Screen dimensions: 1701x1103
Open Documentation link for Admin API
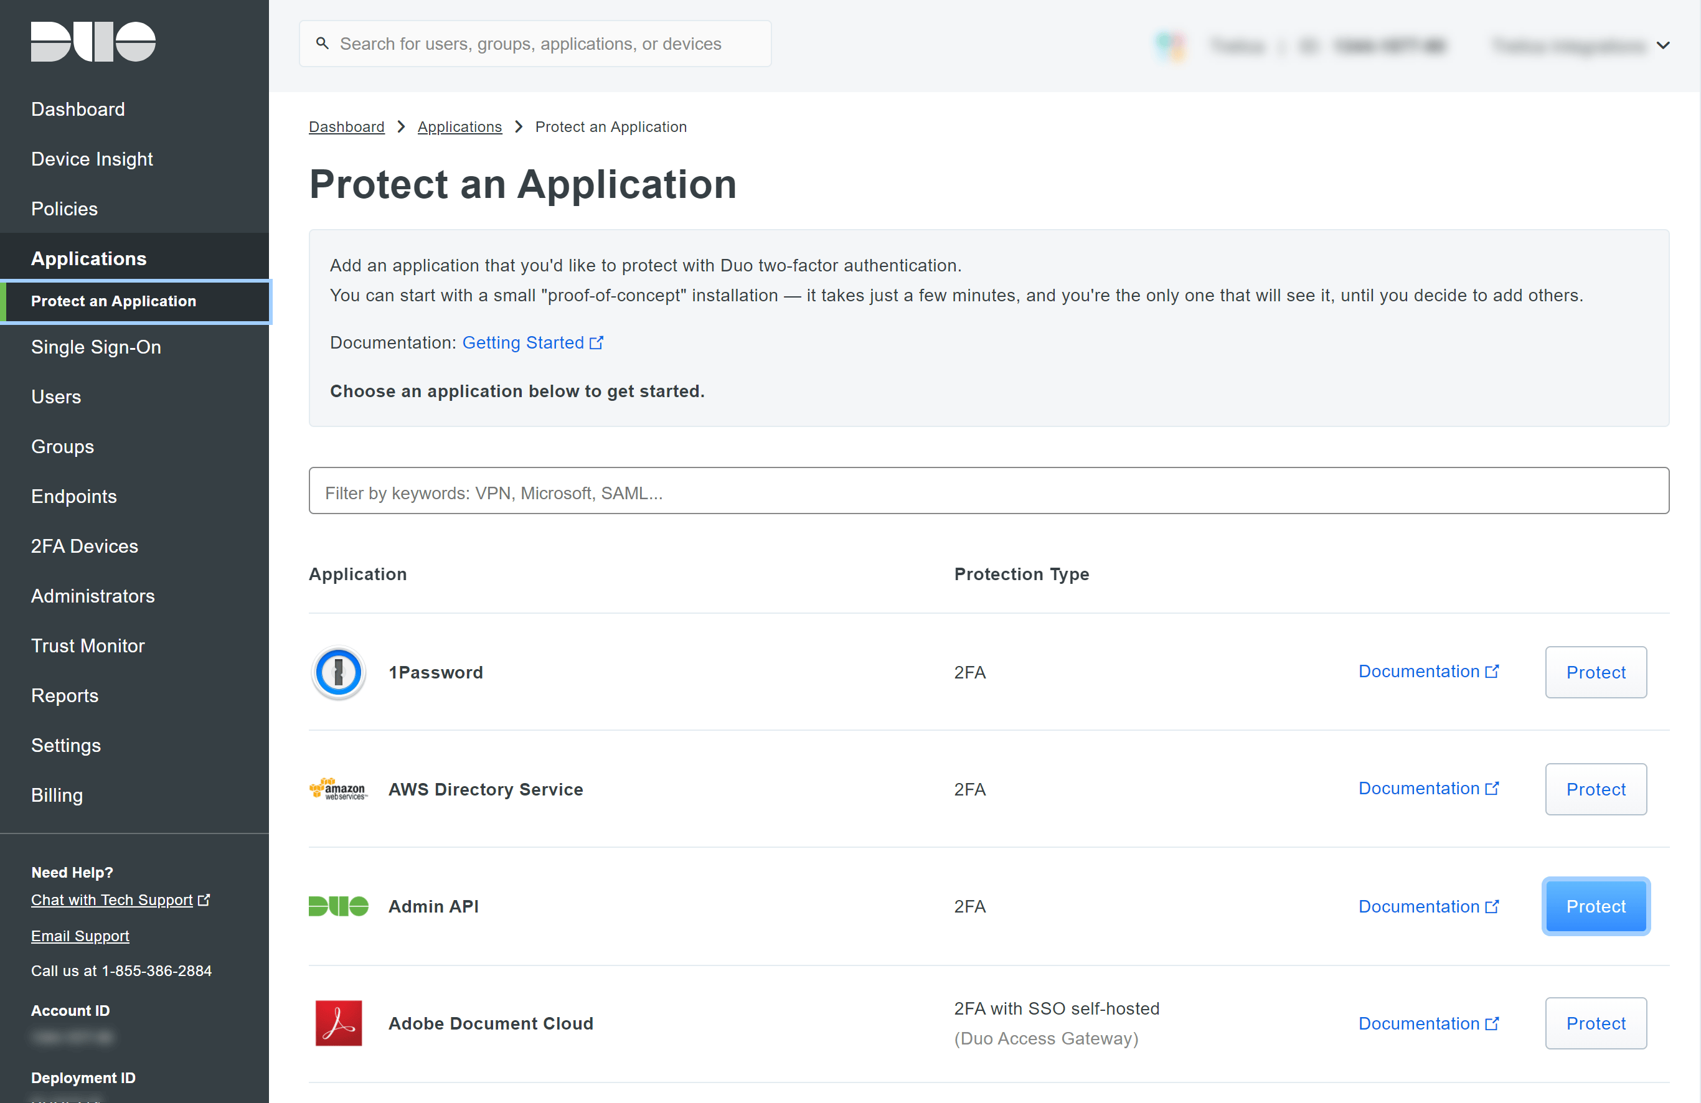(x=1428, y=906)
